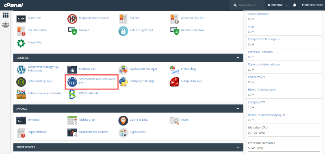The height and width of the screenshot is (154, 325).
Task: Click the DÉCONNEXION button
Action: pyautogui.click(x=312, y=5)
